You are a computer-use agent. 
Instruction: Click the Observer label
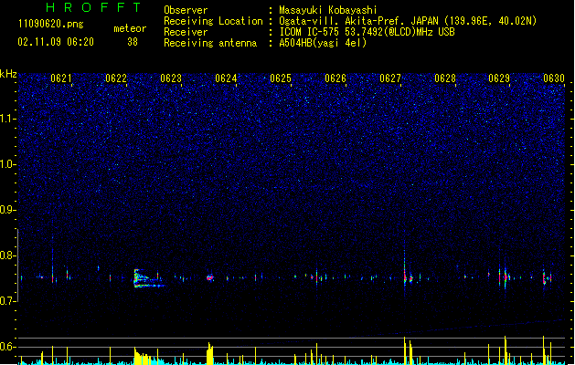pos(186,10)
